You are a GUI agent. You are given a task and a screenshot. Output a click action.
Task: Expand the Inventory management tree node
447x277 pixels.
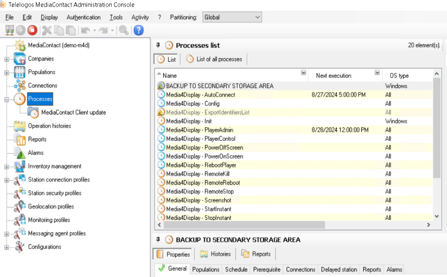7,167
